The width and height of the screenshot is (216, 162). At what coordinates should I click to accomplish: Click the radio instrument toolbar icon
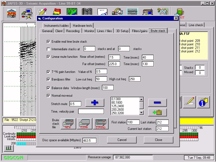point(147,12)
